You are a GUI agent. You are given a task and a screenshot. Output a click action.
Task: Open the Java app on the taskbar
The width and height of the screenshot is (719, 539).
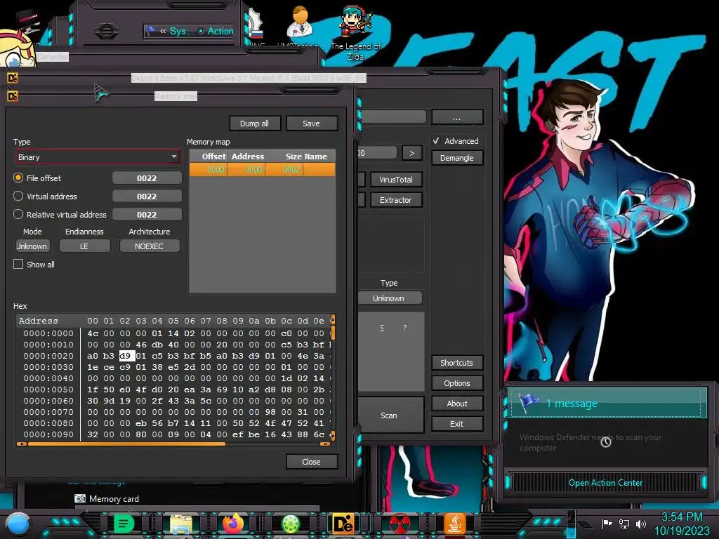[x=455, y=524]
